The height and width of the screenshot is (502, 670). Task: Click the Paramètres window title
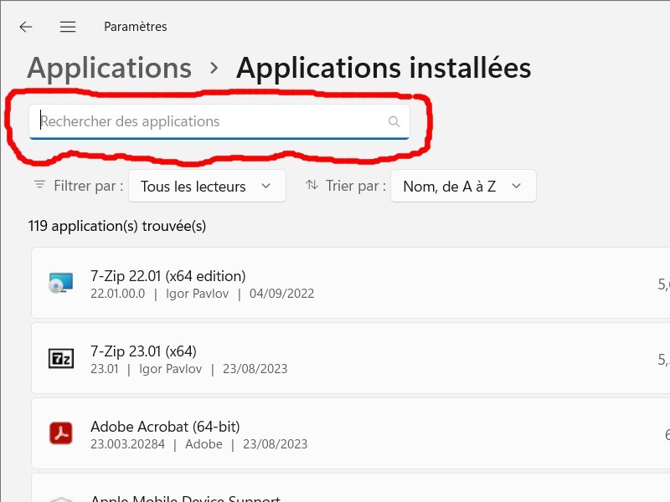[x=135, y=27]
